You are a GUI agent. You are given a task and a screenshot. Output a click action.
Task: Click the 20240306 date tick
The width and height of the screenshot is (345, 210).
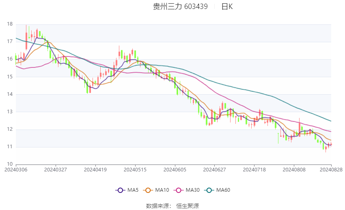[16, 170]
